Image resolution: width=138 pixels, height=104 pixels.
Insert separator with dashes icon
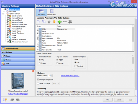point(65,22)
